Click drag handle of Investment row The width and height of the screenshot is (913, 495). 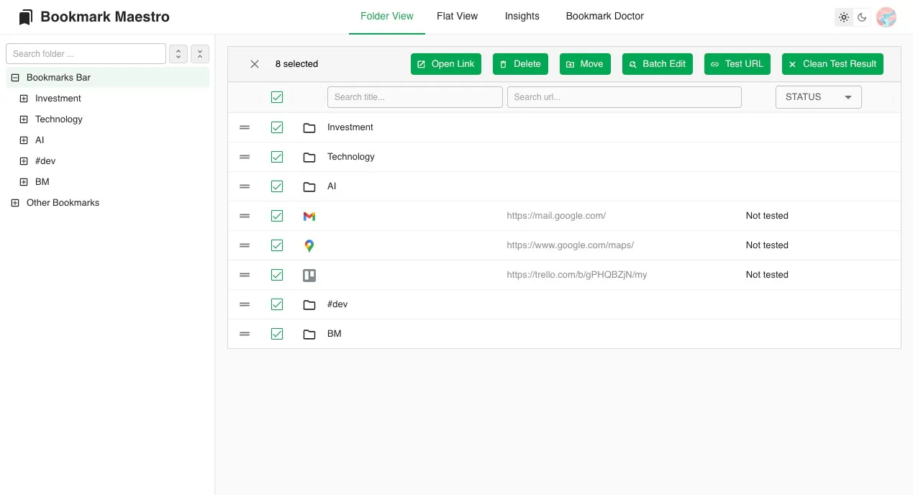(245, 127)
